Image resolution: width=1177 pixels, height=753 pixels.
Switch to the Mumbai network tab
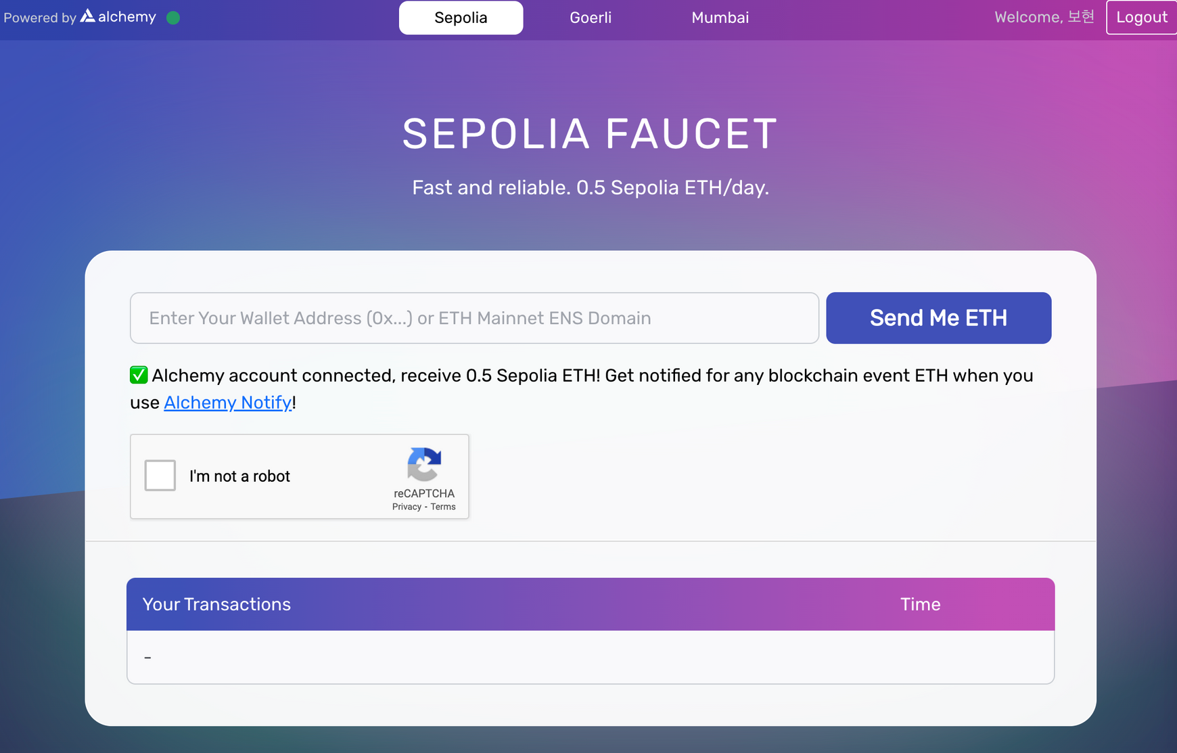point(720,18)
